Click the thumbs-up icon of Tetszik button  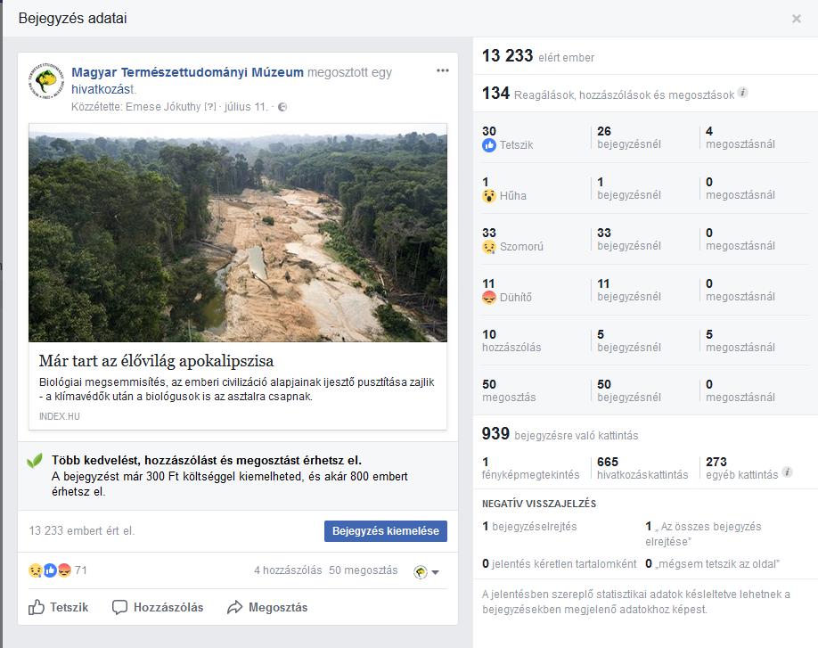(x=36, y=607)
